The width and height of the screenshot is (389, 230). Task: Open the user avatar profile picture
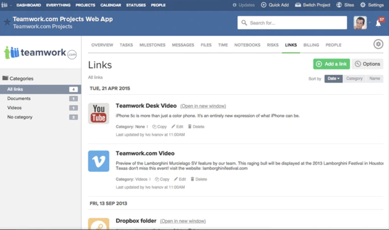[x=360, y=23]
